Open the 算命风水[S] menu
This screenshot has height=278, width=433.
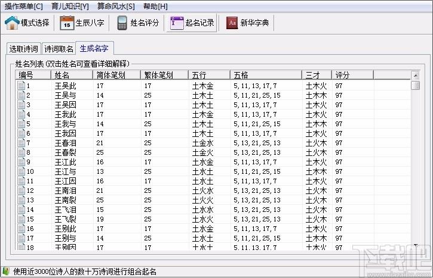click(x=116, y=6)
